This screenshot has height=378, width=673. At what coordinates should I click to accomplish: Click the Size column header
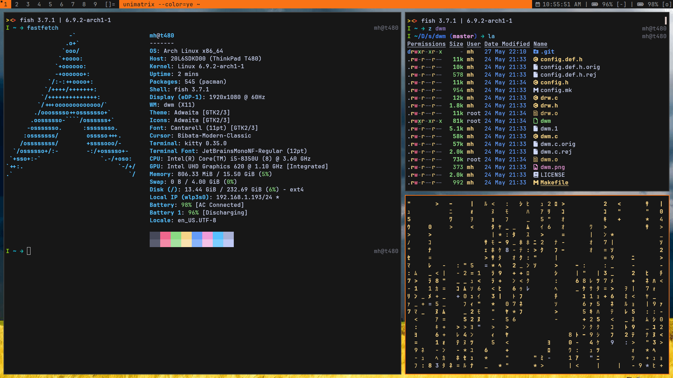click(x=456, y=44)
